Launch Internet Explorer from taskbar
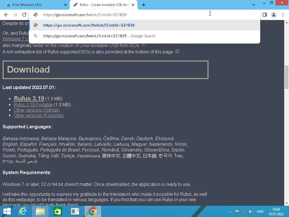289x217 pixels. pos(23,211)
